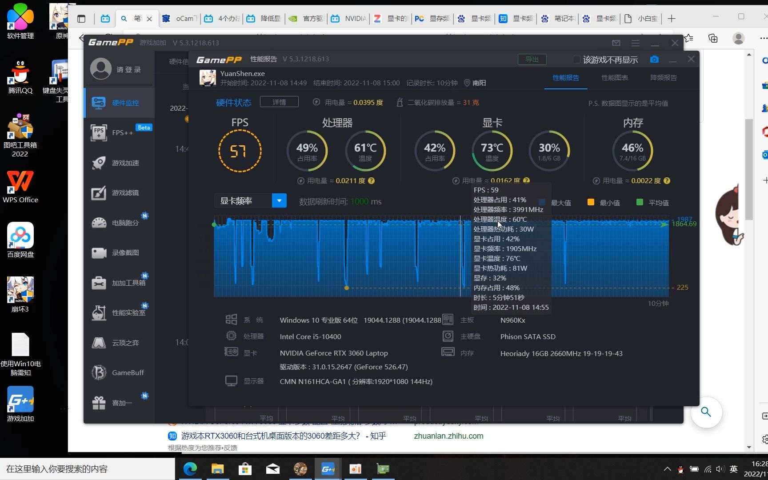Toggle 最小值 legend series
This screenshot has height=480, width=768.
click(x=604, y=203)
